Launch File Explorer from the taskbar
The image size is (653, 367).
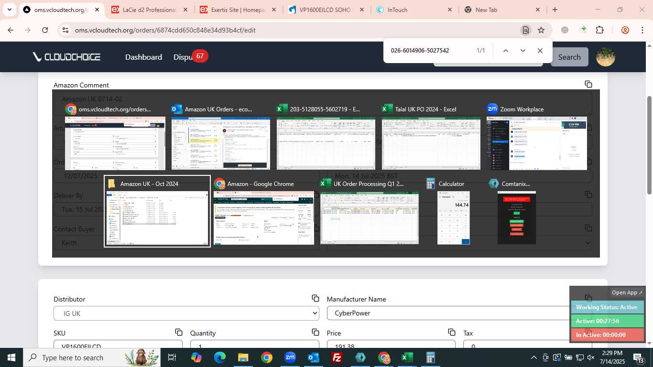click(x=243, y=357)
